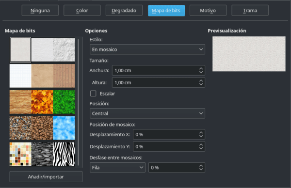Select the white smooth paper bitmap
The width and height of the screenshot is (291, 188).
(42, 50)
